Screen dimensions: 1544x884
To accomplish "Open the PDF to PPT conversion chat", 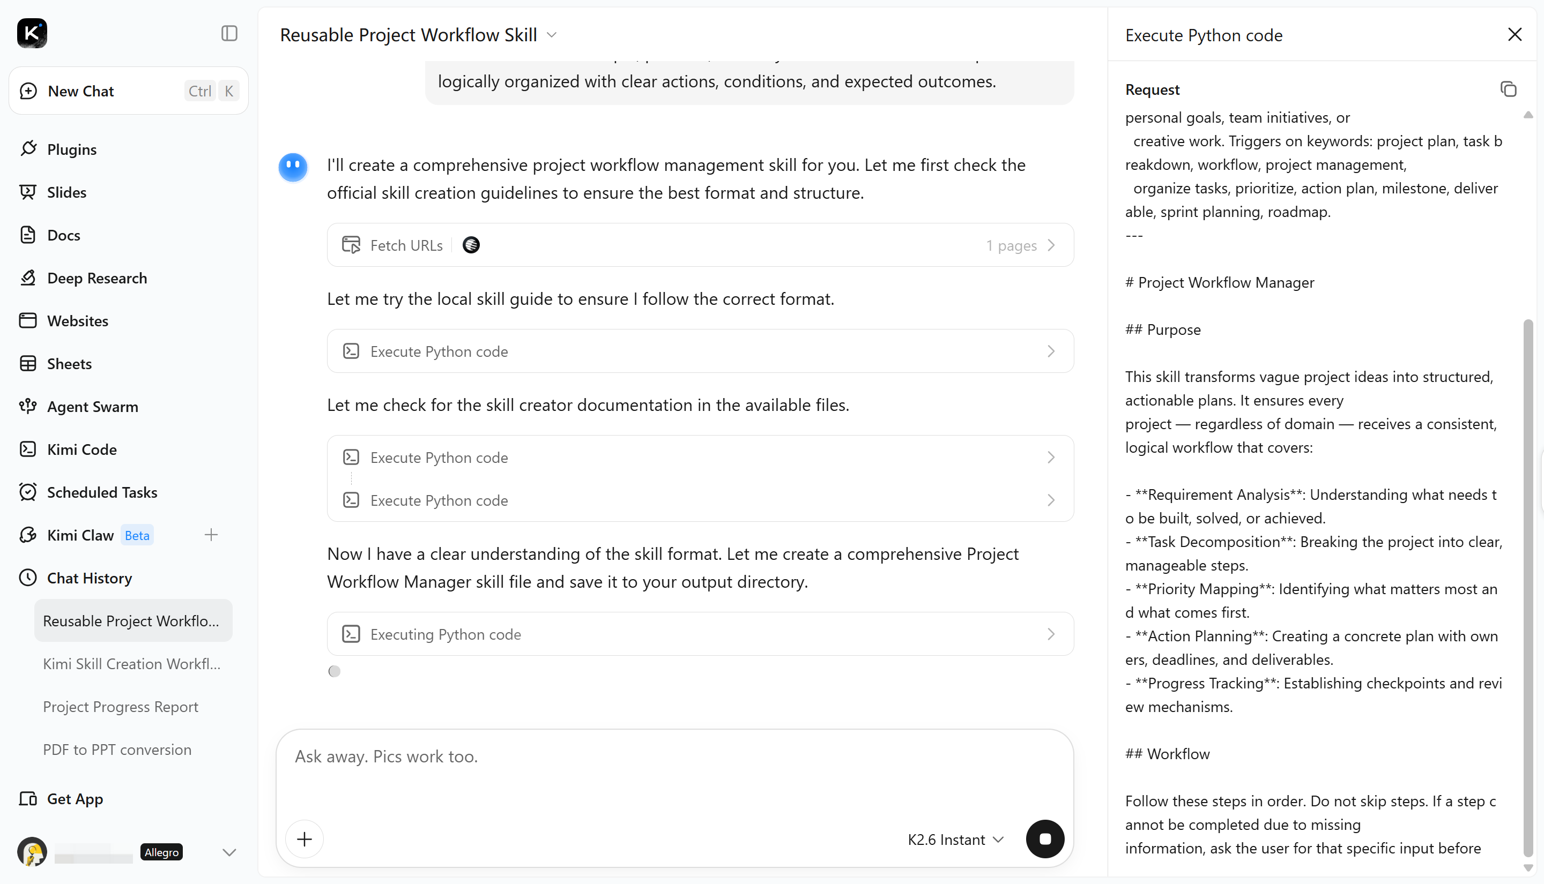I will [117, 750].
